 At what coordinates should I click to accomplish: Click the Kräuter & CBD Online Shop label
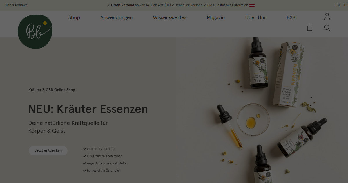52,90
